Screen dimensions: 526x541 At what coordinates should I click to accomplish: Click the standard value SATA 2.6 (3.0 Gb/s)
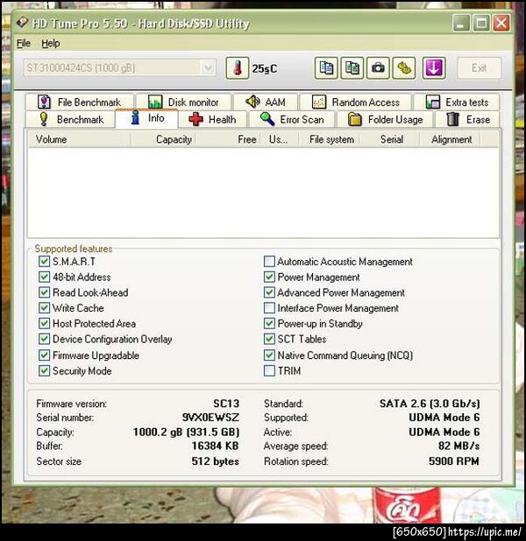click(x=430, y=404)
